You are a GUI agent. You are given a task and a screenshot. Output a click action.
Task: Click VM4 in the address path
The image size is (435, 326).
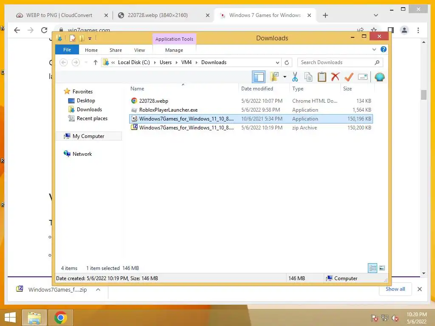[186, 62]
